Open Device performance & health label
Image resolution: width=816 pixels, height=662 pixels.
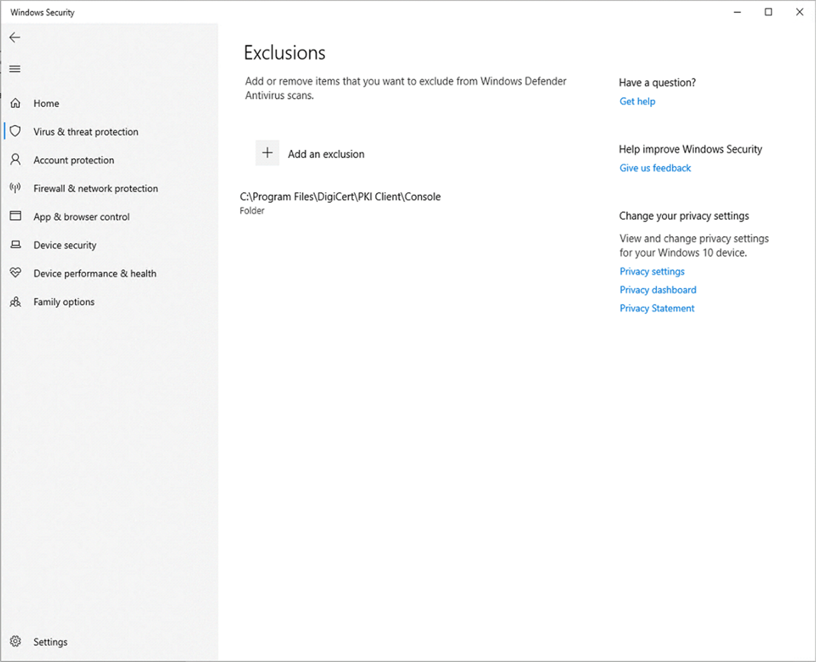click(x=95, y=274)
